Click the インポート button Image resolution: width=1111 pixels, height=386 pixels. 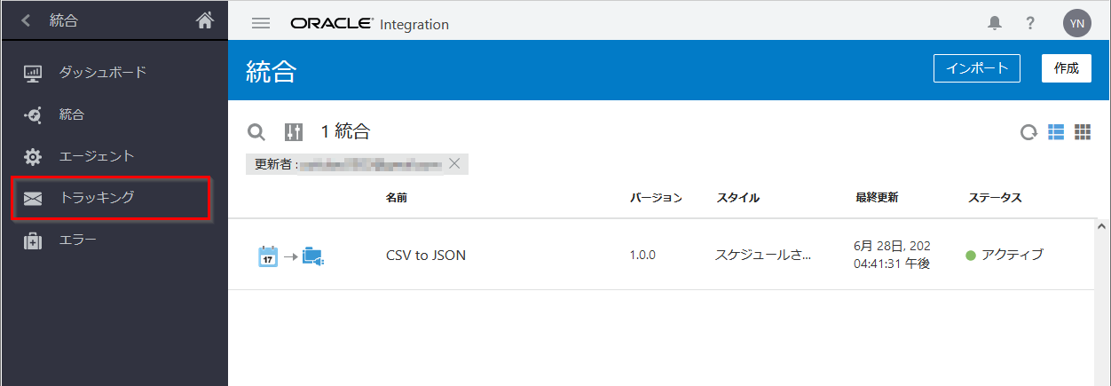coord(977,68)
